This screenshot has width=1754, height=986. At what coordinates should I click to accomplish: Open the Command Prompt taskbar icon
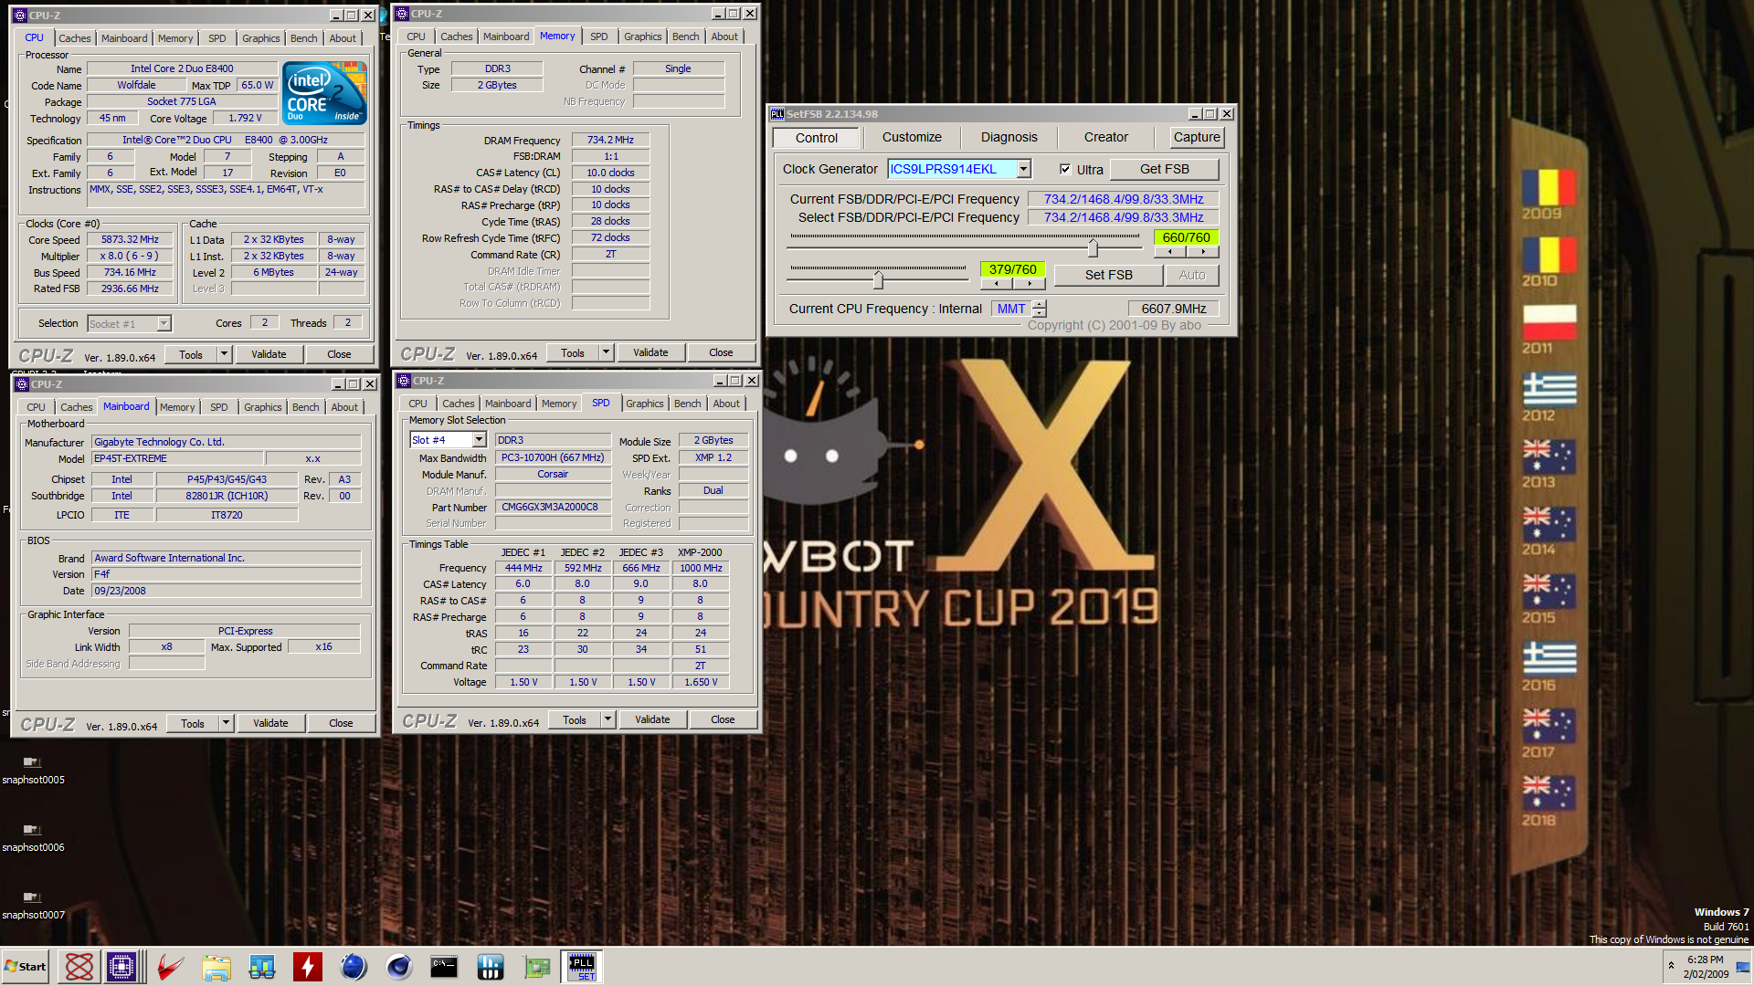tap(444, 967)
